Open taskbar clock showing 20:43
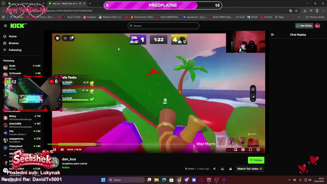This screenshot has width=327, height=184. 319,180
